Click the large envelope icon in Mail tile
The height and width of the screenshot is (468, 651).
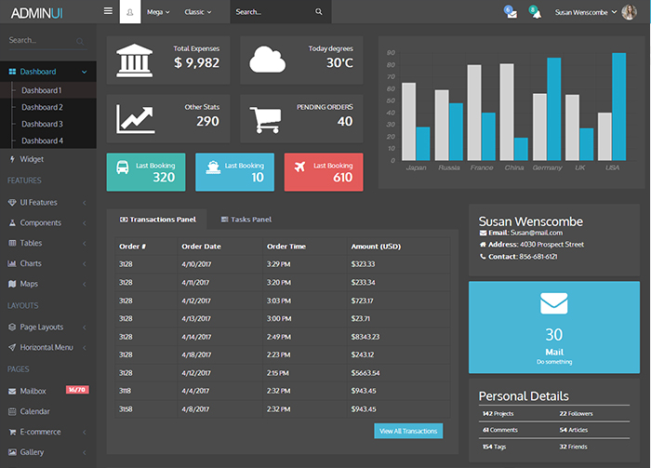tap(553, 303)
